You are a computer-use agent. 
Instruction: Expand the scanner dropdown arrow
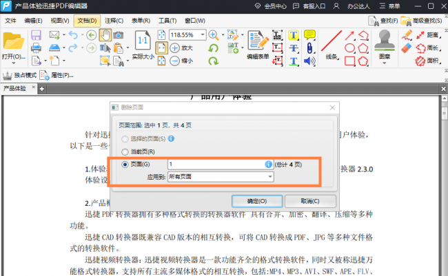pos(63,47)
